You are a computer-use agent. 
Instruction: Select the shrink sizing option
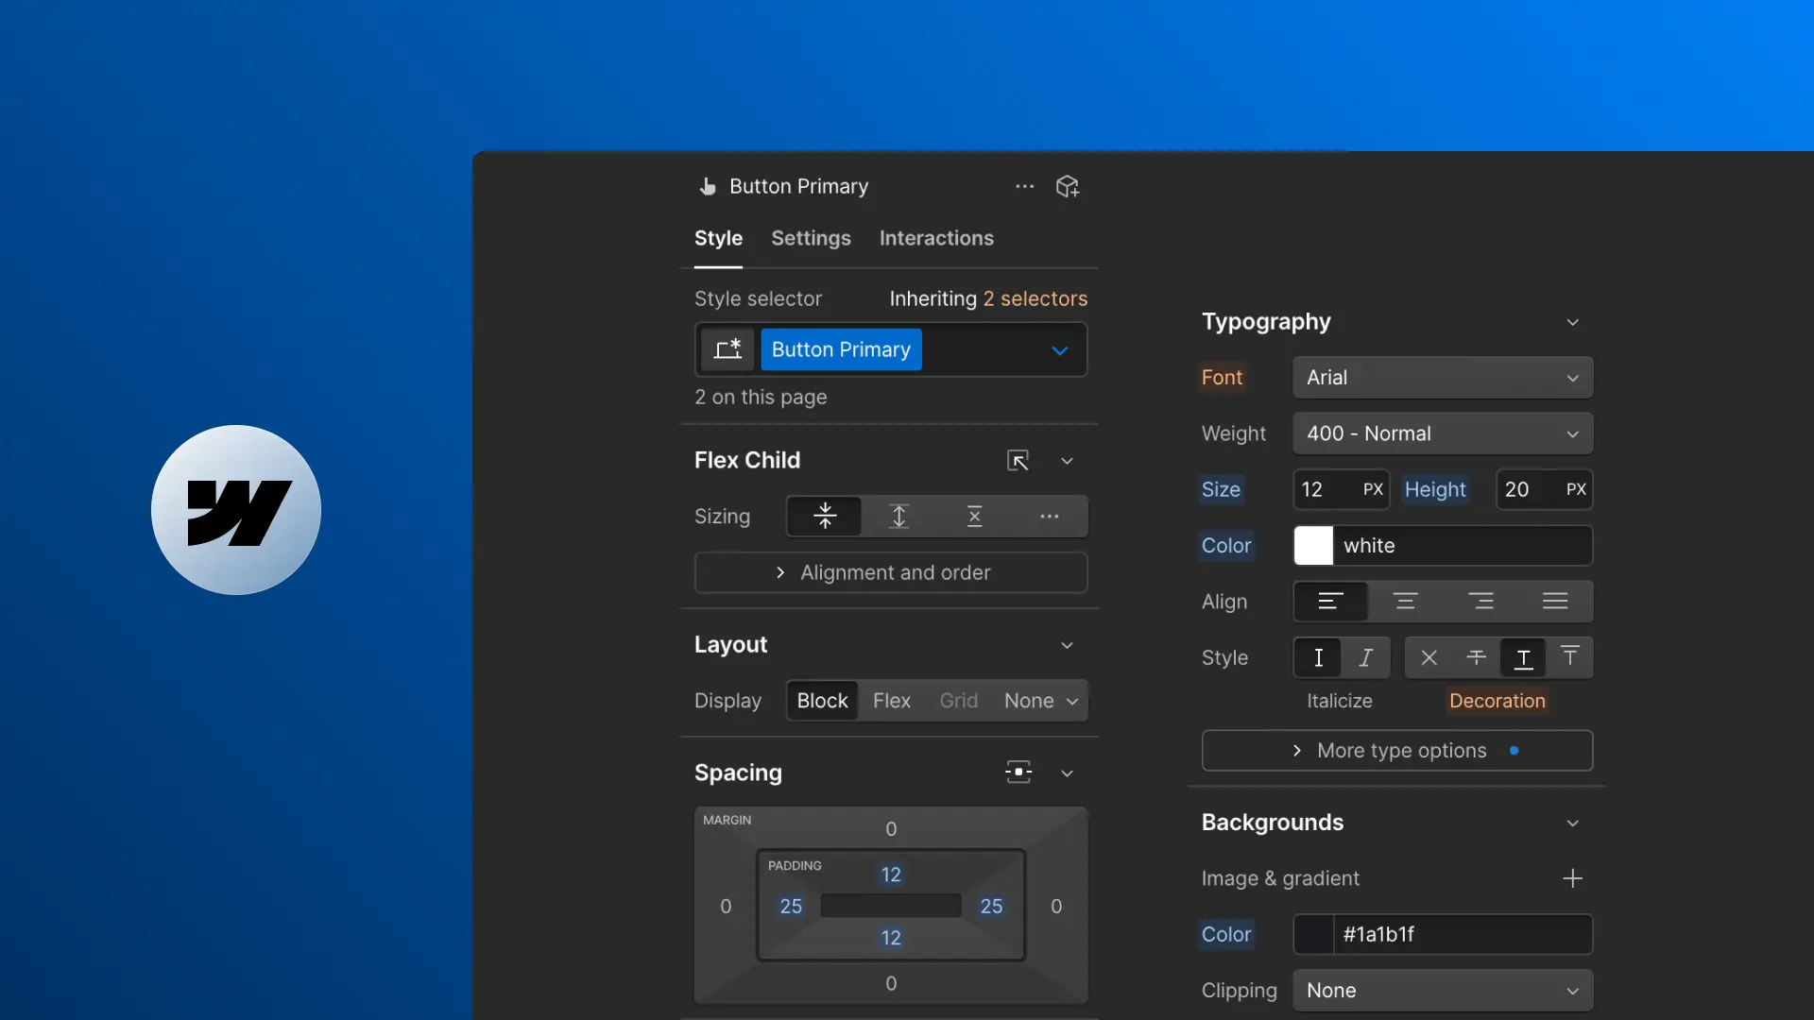tap(825, 516)
